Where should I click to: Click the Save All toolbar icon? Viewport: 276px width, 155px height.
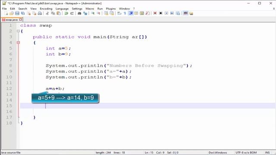coord(23,13)
